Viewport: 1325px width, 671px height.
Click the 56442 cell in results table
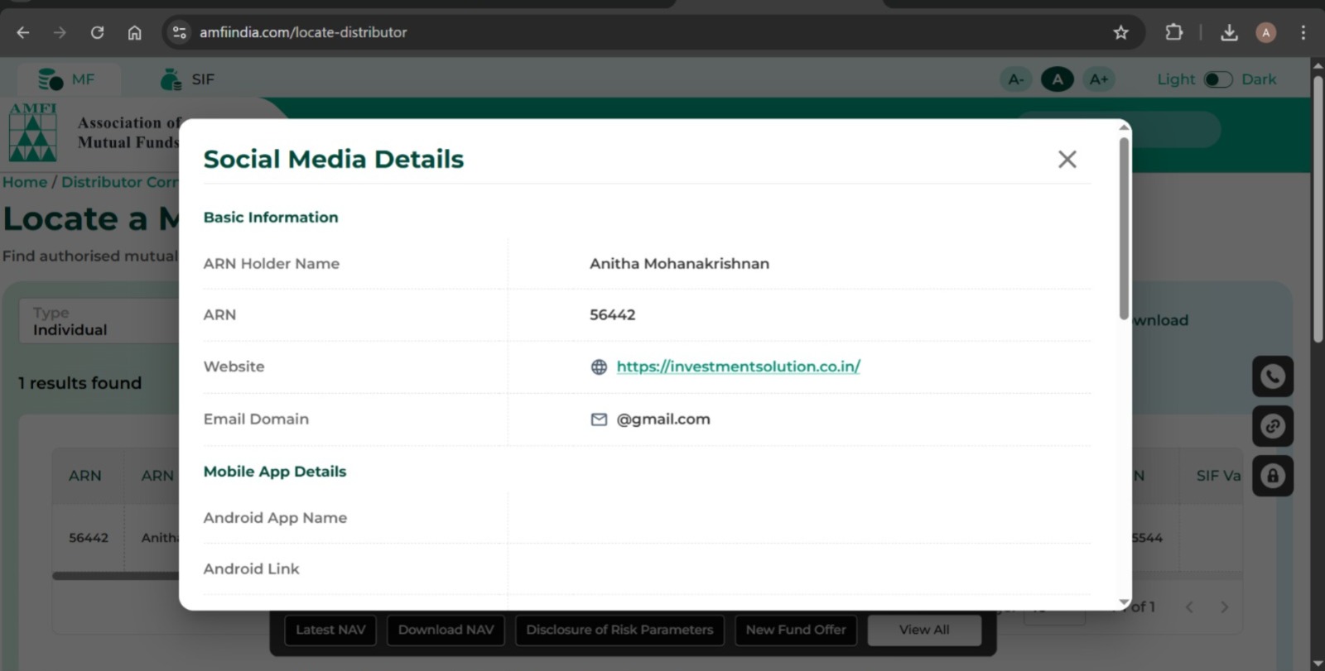[x=89, y=538]
